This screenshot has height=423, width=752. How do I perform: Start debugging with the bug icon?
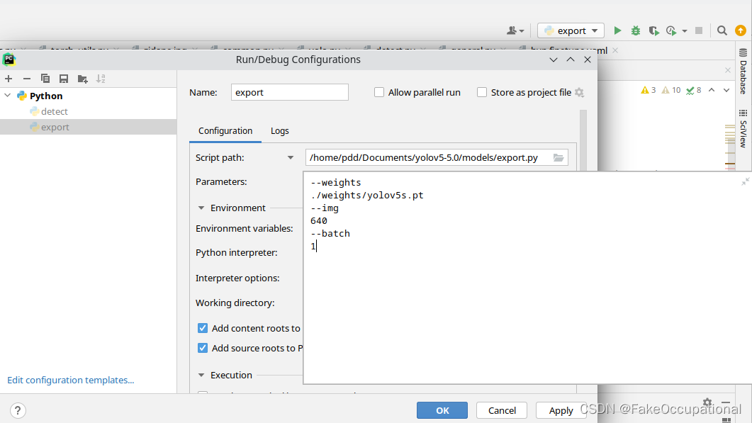[x=636, y=30]
